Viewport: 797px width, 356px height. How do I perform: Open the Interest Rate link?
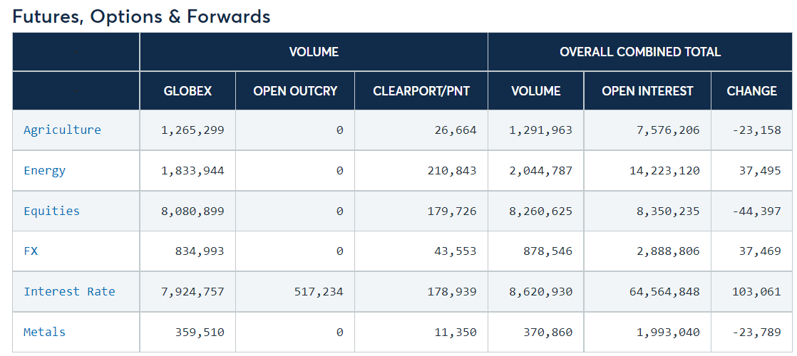click(69, 291)
